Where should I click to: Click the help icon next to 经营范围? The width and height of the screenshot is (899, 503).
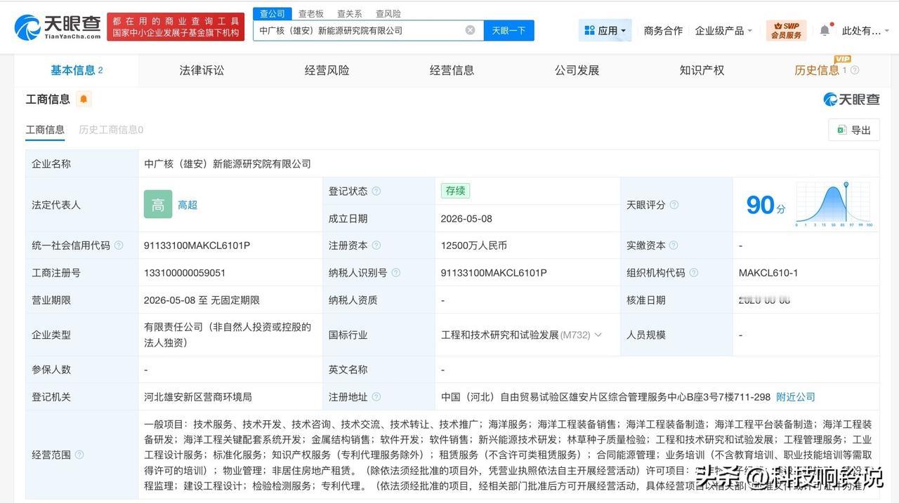[79, 455]
